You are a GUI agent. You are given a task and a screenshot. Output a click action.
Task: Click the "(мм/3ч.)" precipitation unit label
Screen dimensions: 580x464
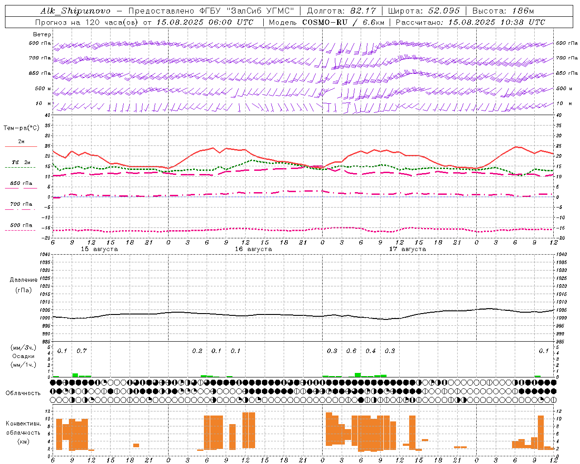[24, 348]
